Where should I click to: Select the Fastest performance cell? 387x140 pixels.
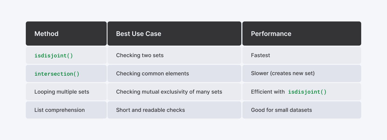tap(302, 55)
